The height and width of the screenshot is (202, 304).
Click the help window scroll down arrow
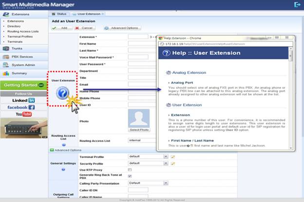tap(291, 148)
